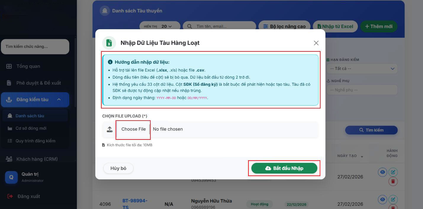The image size is (423, 209).
Task: Collapse the Đăng kiểm tàu menu section
Action: click(35, 100)
